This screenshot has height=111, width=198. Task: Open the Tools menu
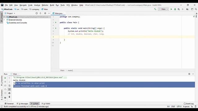point(62,5)
